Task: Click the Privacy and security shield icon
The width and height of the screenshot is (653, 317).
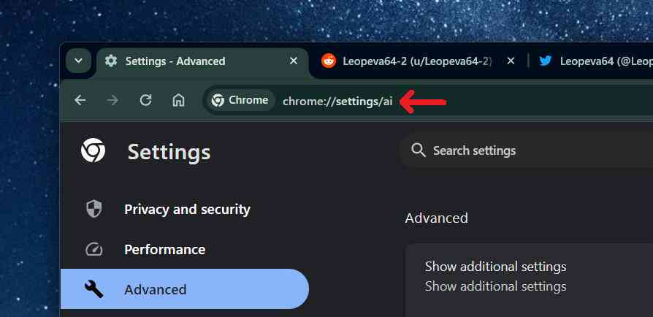Action: (94, 209)
